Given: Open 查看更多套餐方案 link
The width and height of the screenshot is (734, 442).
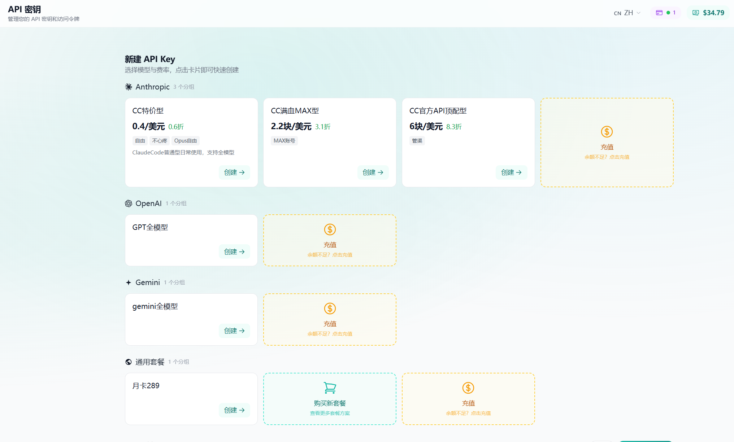Looking at the screenshot, I should (x=330, y=413).
